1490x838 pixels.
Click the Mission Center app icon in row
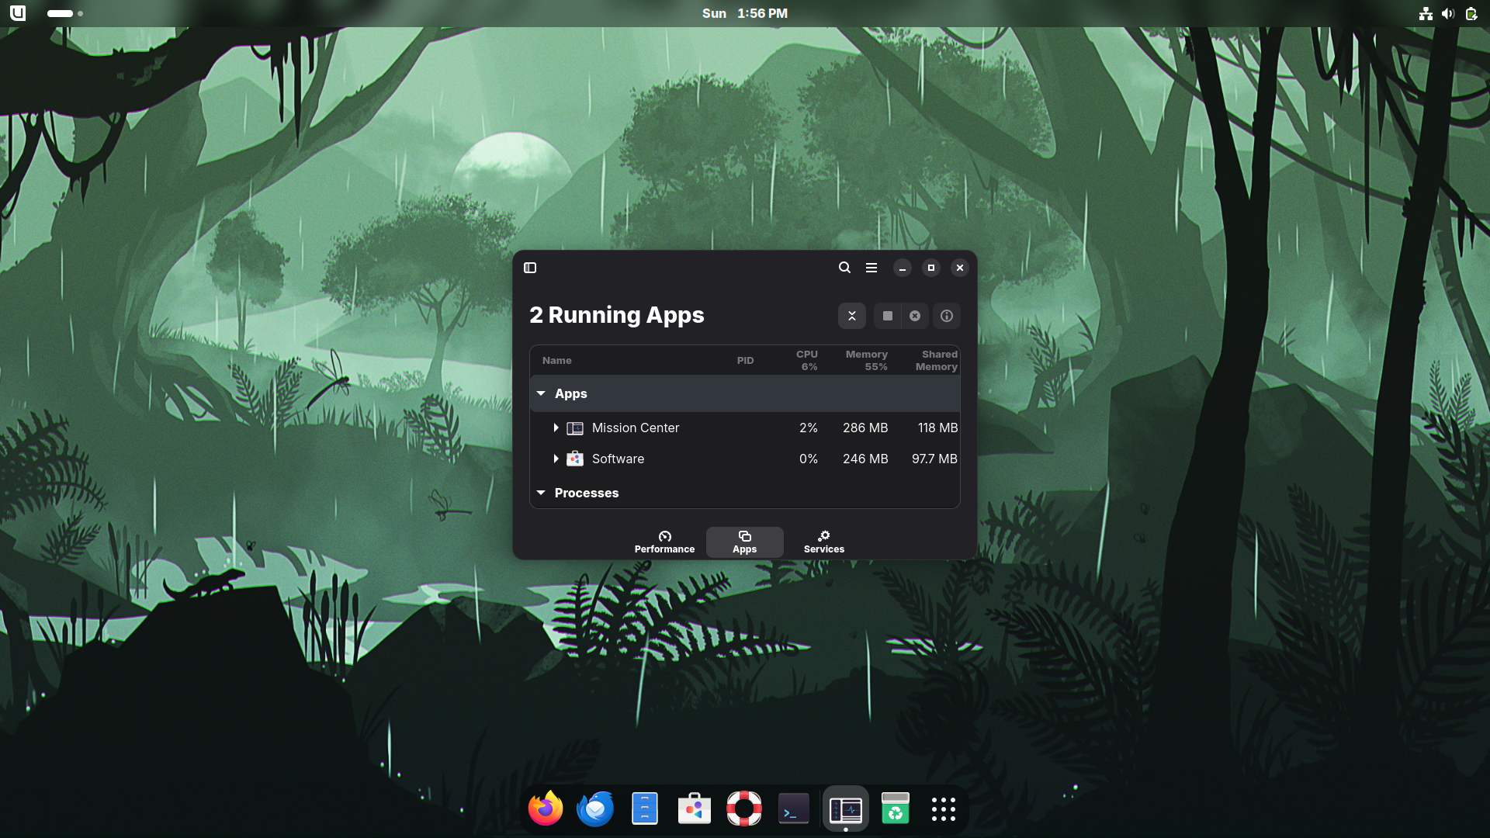point(575,428)
